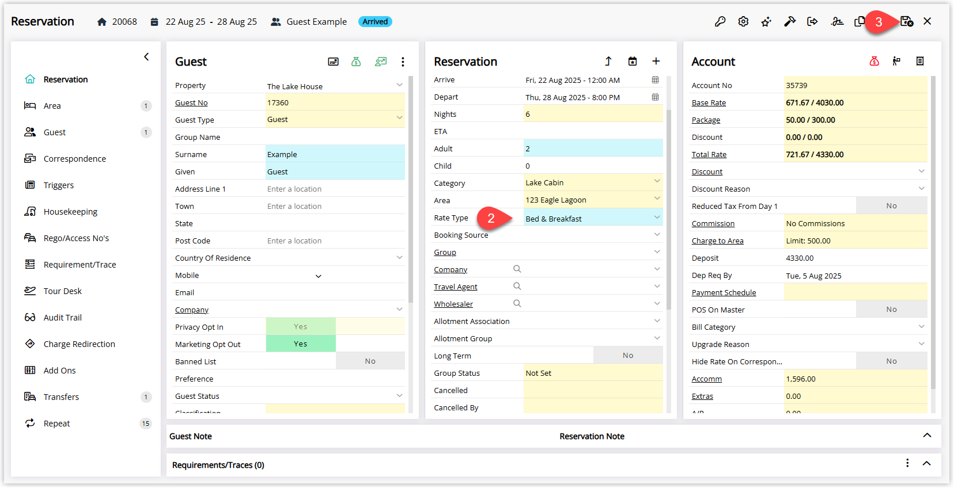Click the Payment Schedule link

click(724, 292)
